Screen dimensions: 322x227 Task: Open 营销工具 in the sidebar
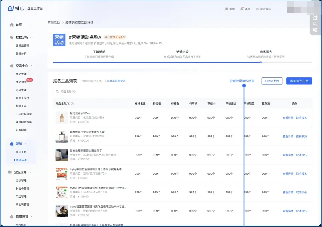point(21,152)
